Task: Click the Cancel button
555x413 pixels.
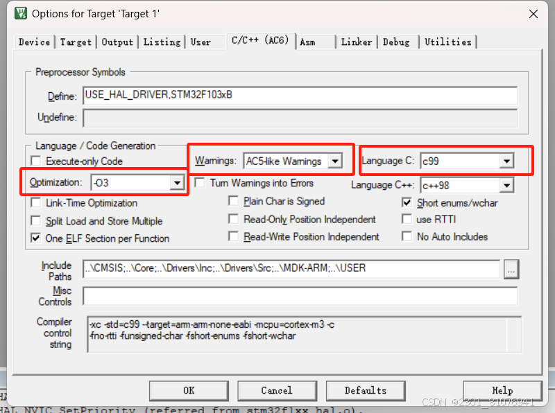Action: click(277, 391)
